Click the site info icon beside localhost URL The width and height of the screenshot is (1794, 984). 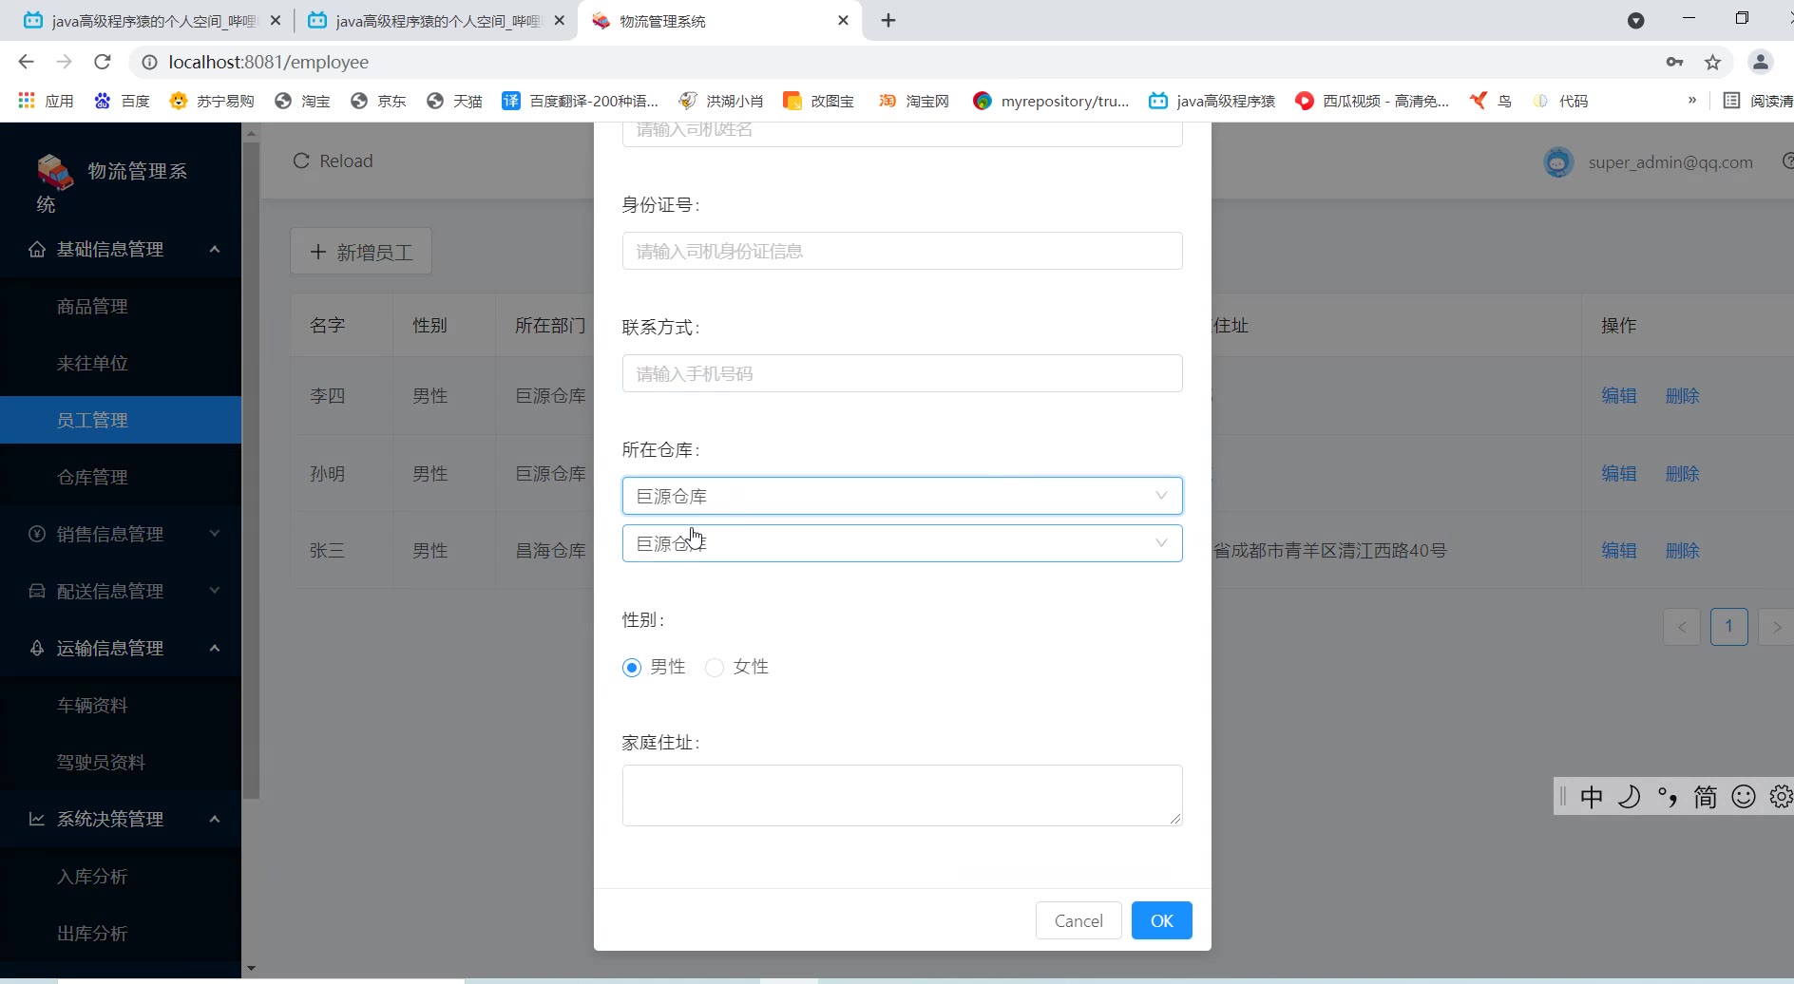(149, 62)
